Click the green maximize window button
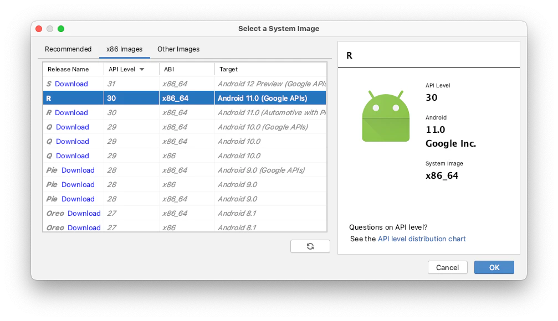The image size is (558, 321). [x=61, y=29]
